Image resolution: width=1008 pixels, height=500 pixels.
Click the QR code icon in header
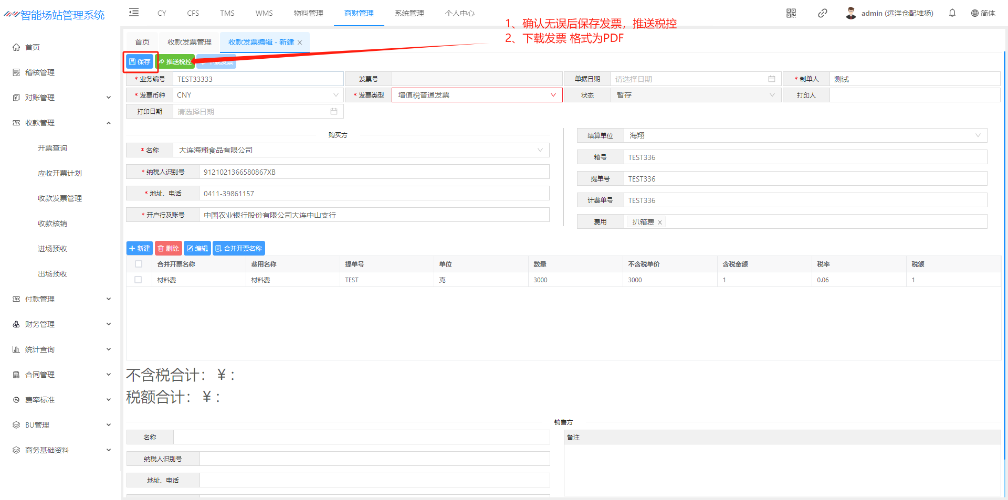[791, 13]
